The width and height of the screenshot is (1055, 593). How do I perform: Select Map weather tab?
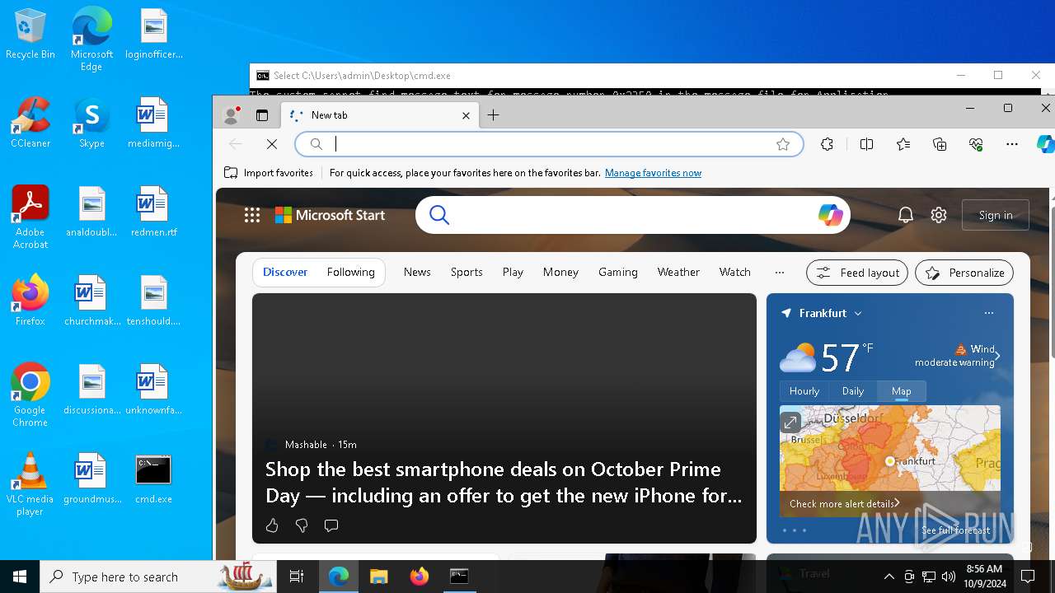pyautogui.click(x=901, y=391)
